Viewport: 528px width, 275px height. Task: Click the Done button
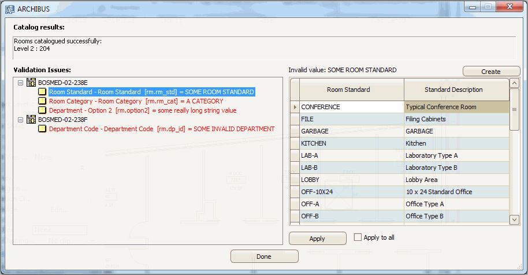(265, 257)
